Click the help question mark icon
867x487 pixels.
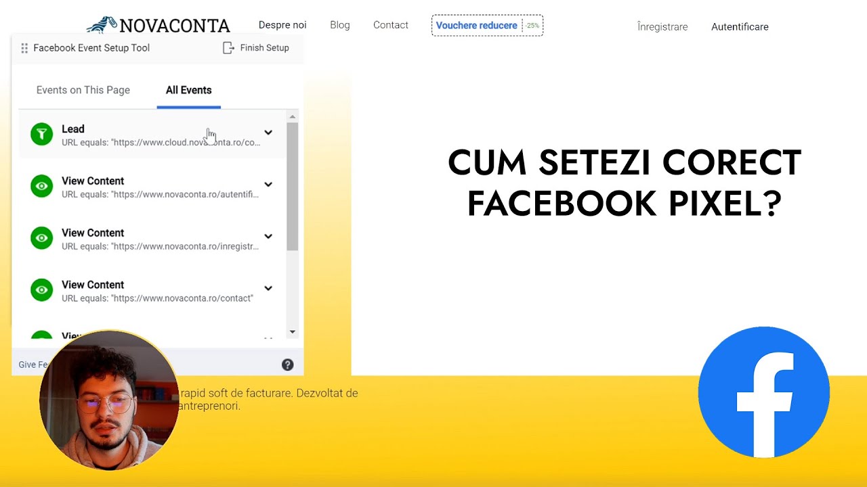pyautogui.click(x=288, y=365)
